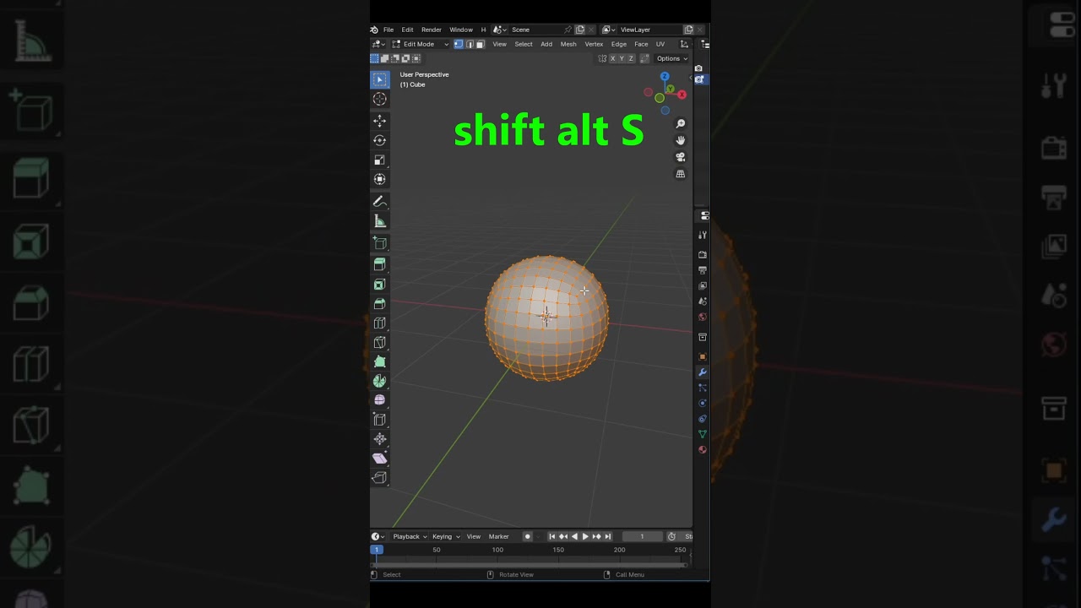Screen dimensions: 1081x608
Task: Select the Edge Slide tool
Action: [380, 420]
